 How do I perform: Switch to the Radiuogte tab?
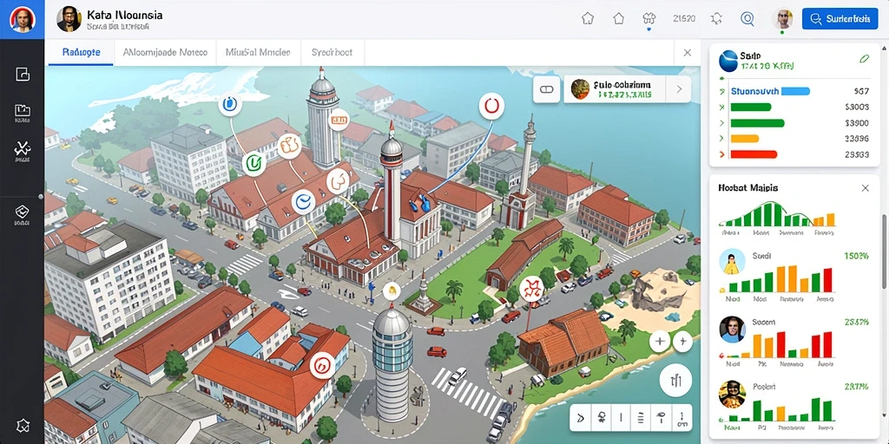81,52
